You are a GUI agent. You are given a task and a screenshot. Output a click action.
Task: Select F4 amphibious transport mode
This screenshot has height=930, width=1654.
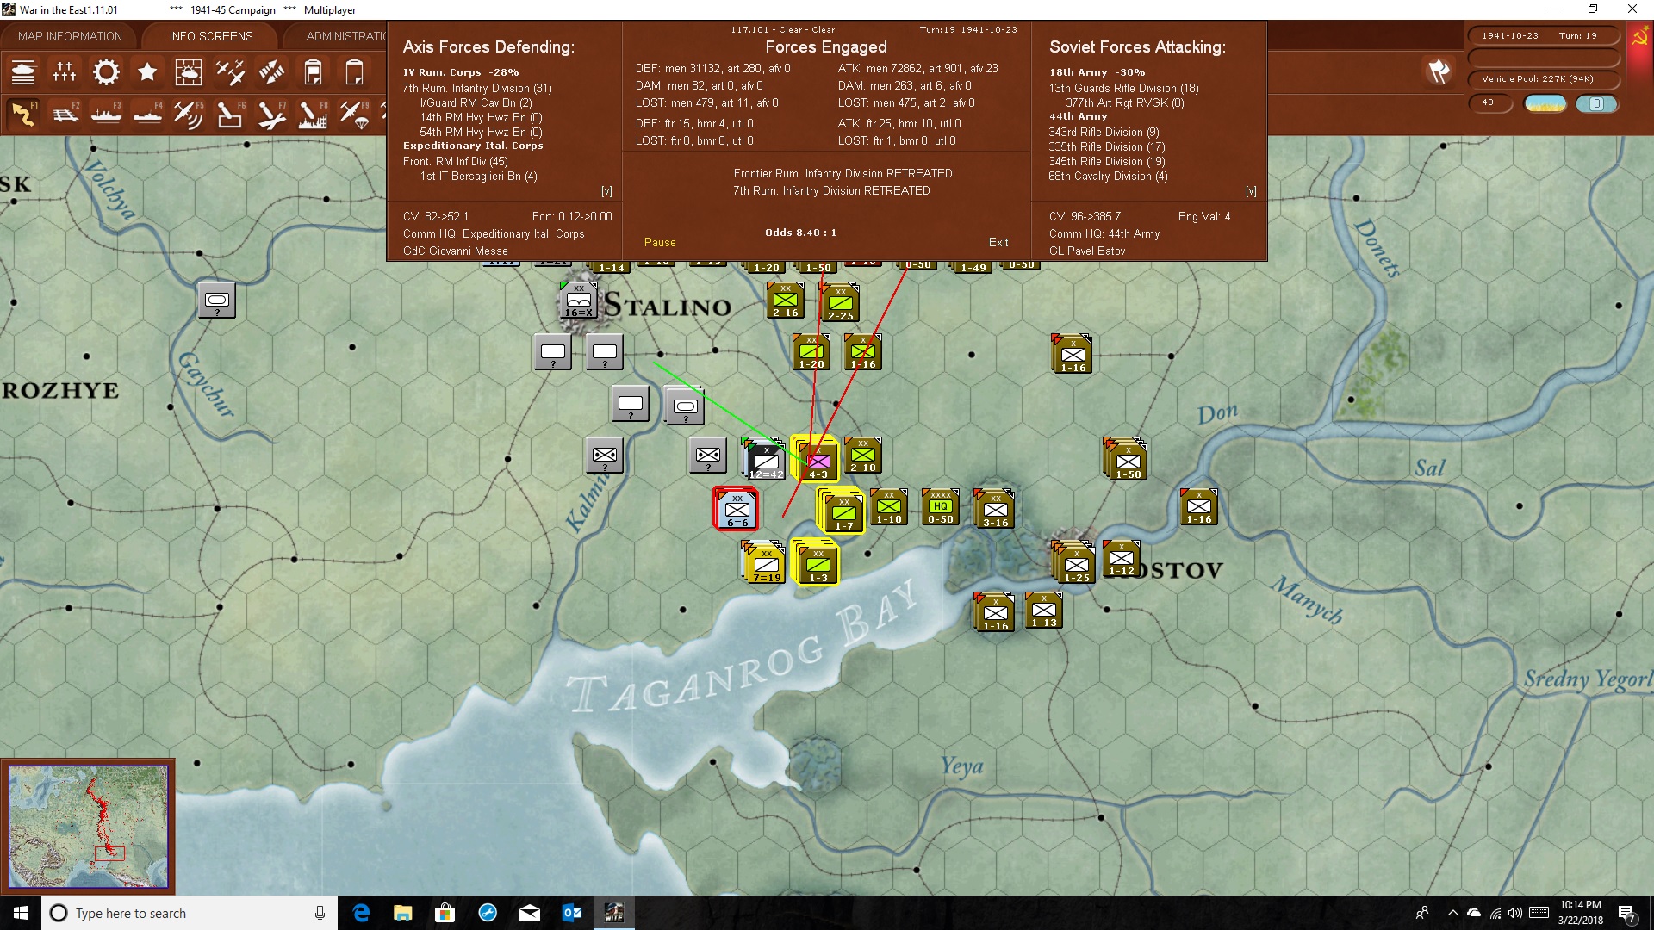(x=147, y=114)
